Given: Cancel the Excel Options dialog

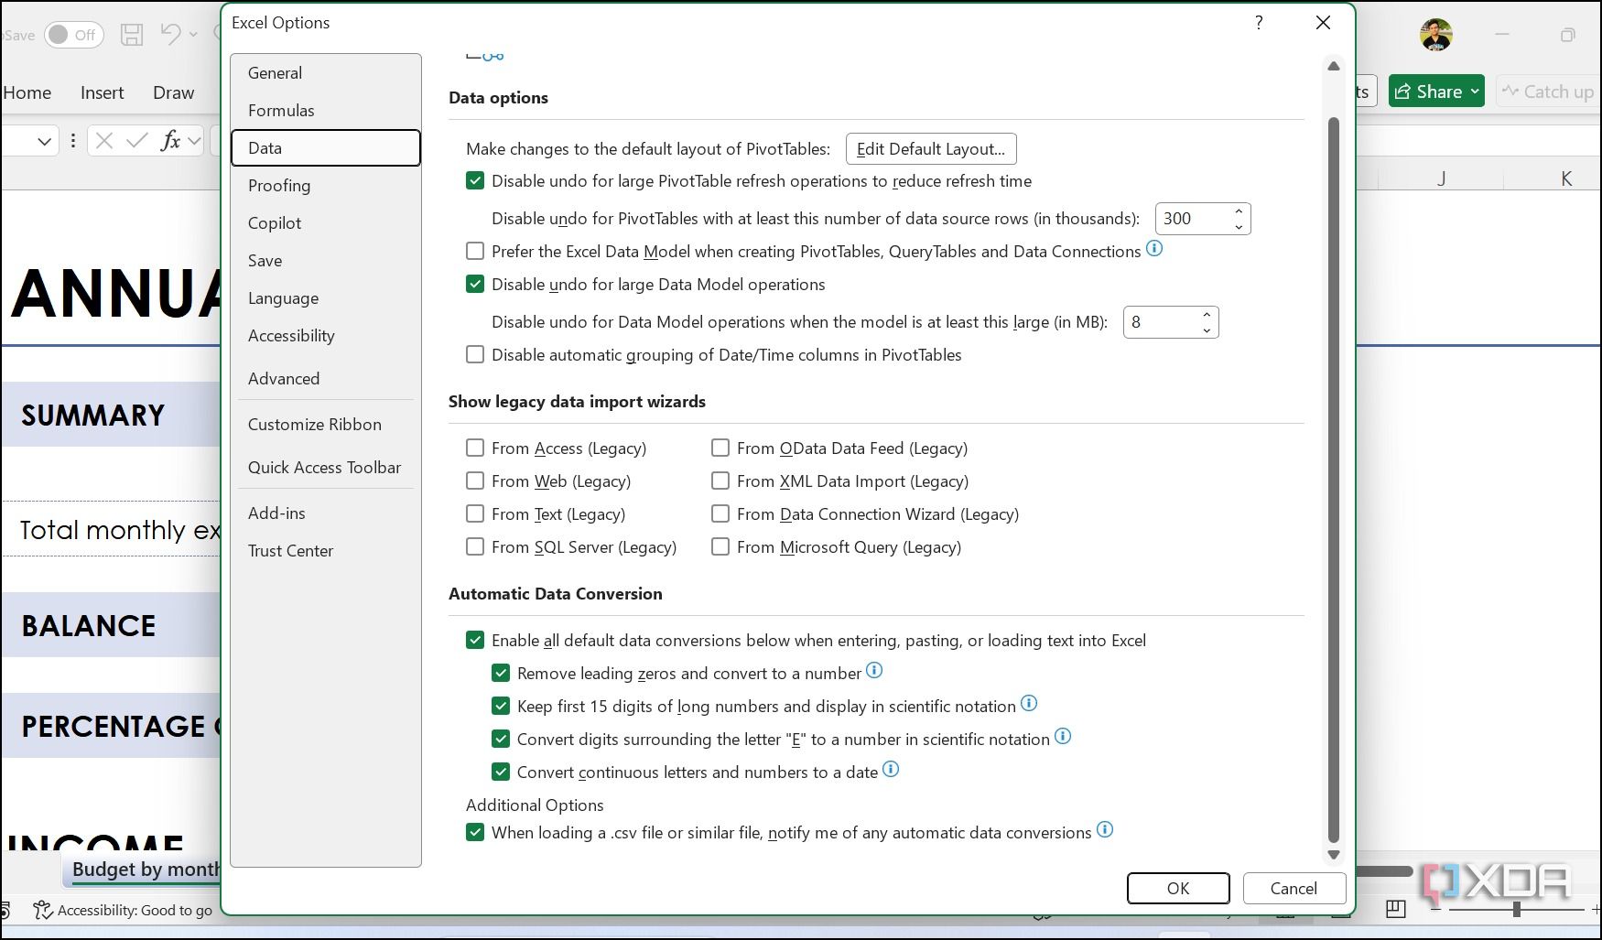Looking at the screenshot, I should coord(1294,888).
